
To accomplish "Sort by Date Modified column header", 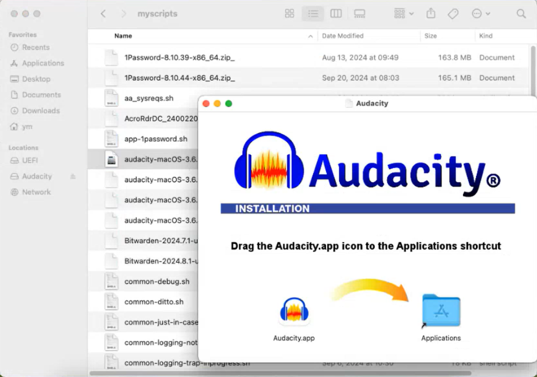I will (x=369, y=36).
